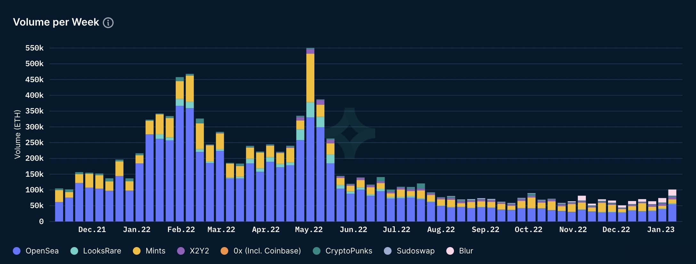This screenshot has height=264, width=696.
Task: Click the first bar on the chart
Action: 59,205
